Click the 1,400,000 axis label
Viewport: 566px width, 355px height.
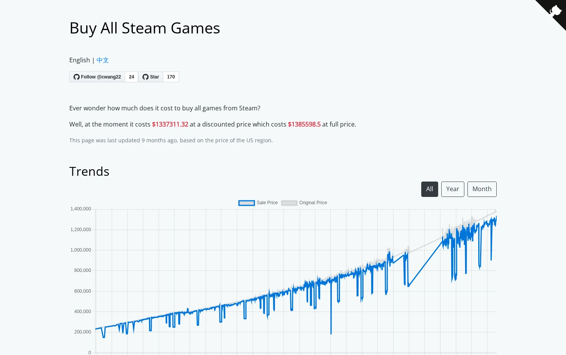pyautogui.click(x=80, y=209)
